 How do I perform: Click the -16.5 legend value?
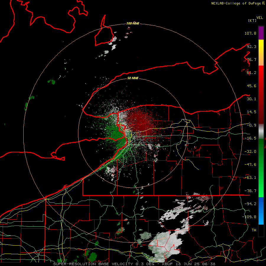pyautogui.click(x=250, y=138)
